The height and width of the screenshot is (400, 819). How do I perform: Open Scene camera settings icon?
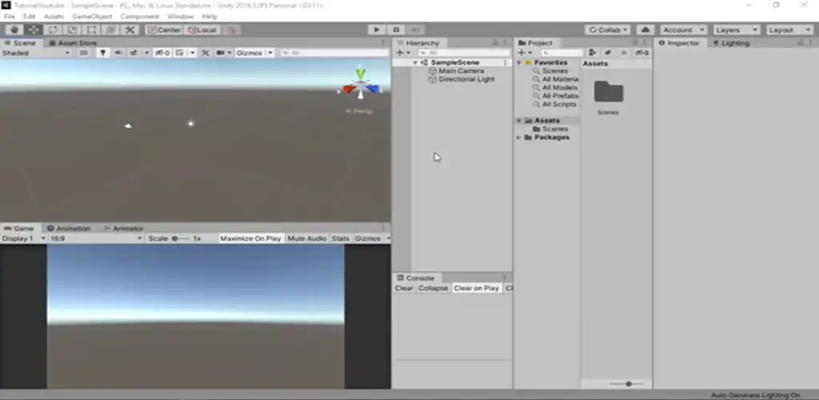[221, 53]
